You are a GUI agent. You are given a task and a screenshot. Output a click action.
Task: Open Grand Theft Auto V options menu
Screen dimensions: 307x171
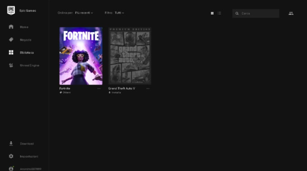click(x=148, y=89)
